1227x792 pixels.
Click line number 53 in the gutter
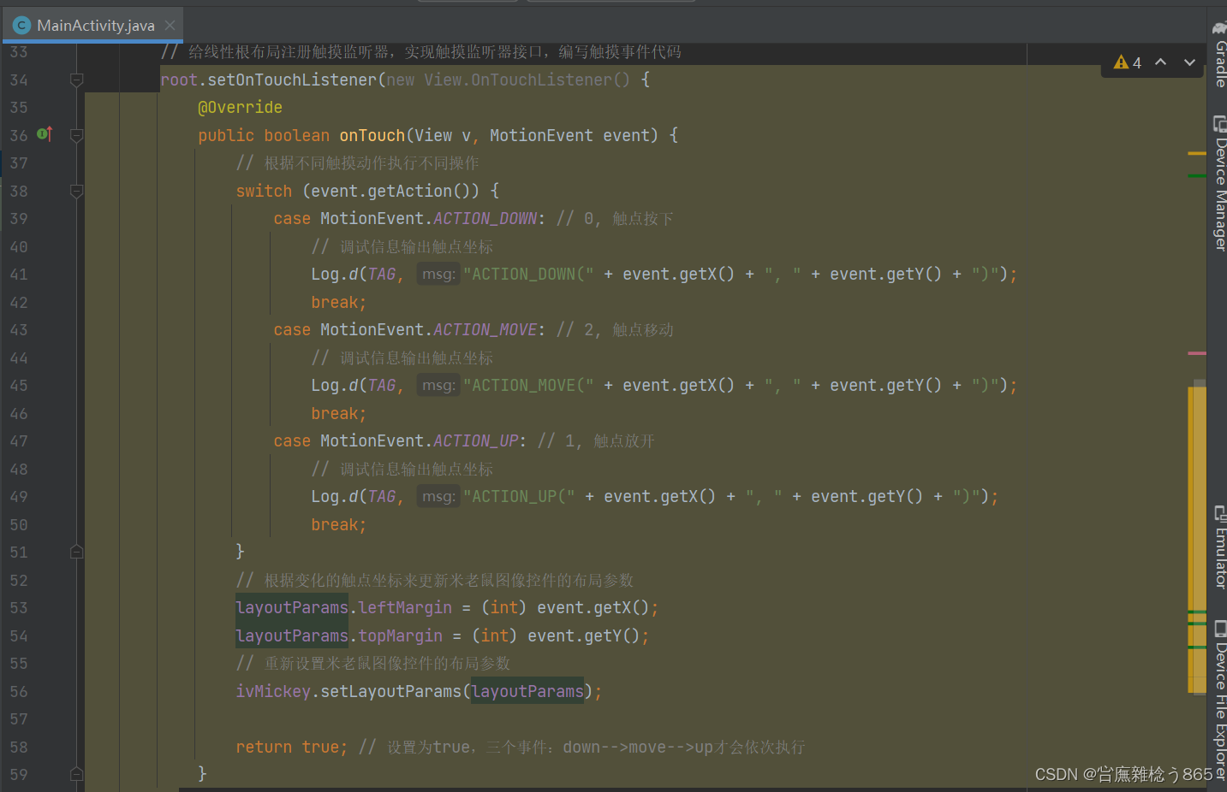19,608
